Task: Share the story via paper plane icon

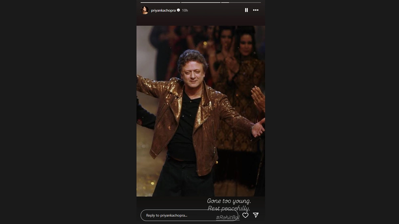Action: [x=256, y=215]
